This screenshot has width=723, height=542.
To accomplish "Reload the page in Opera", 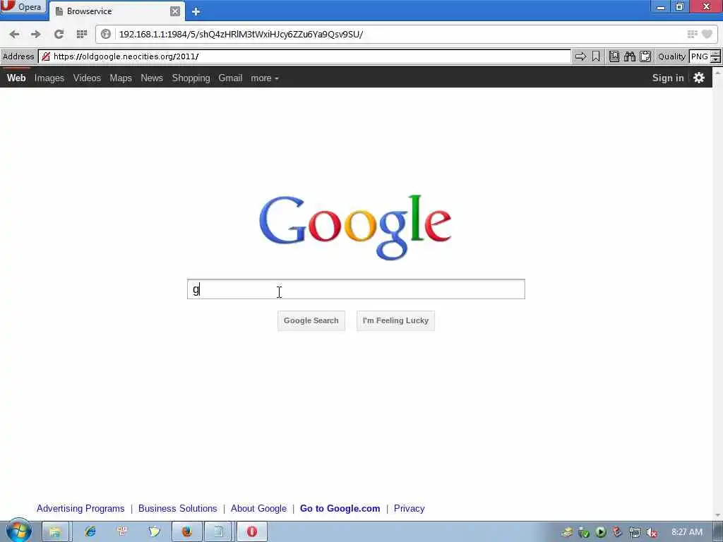I will (59, 34).
